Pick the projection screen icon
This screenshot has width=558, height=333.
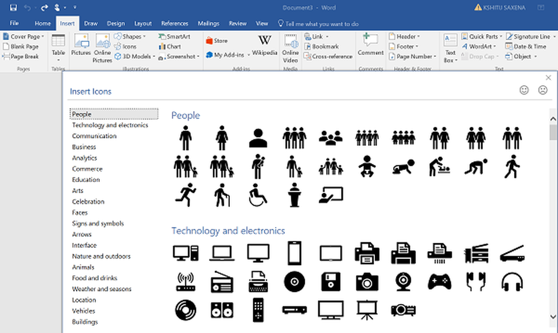click(x=367, y=310)
